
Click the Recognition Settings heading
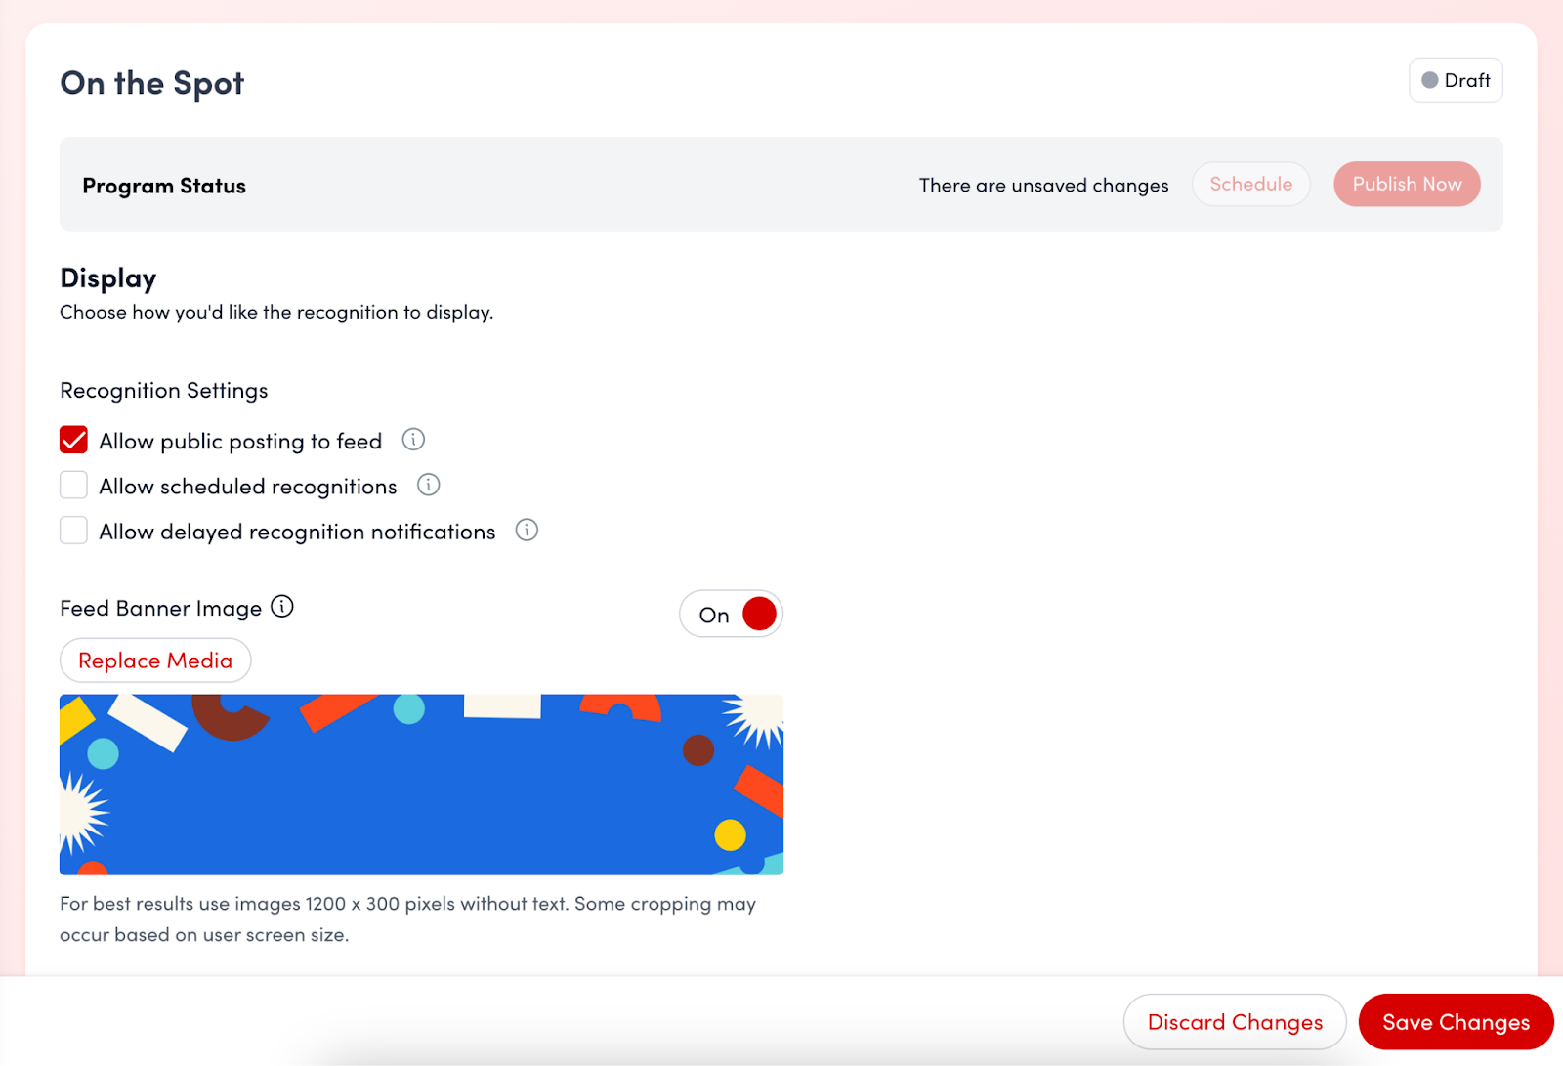164,391
